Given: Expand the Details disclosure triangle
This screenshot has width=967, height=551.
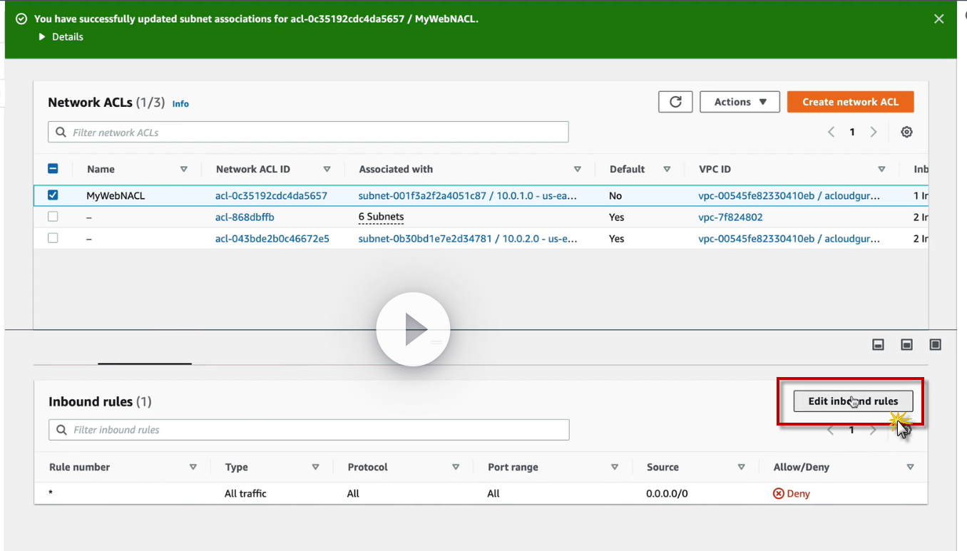Looking at the screenshot, I should click(x=42, y=37).
